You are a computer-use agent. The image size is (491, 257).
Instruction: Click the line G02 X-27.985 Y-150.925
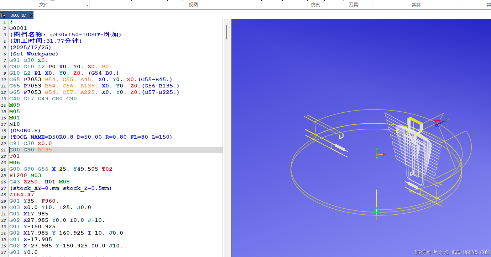point(66,246)
